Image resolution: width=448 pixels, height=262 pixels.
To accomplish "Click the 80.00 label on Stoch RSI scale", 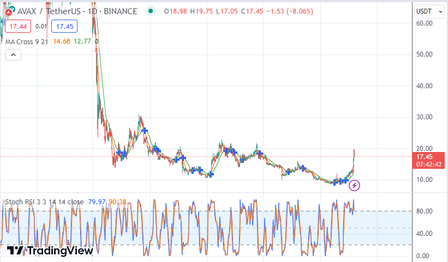I will (424, 211).
